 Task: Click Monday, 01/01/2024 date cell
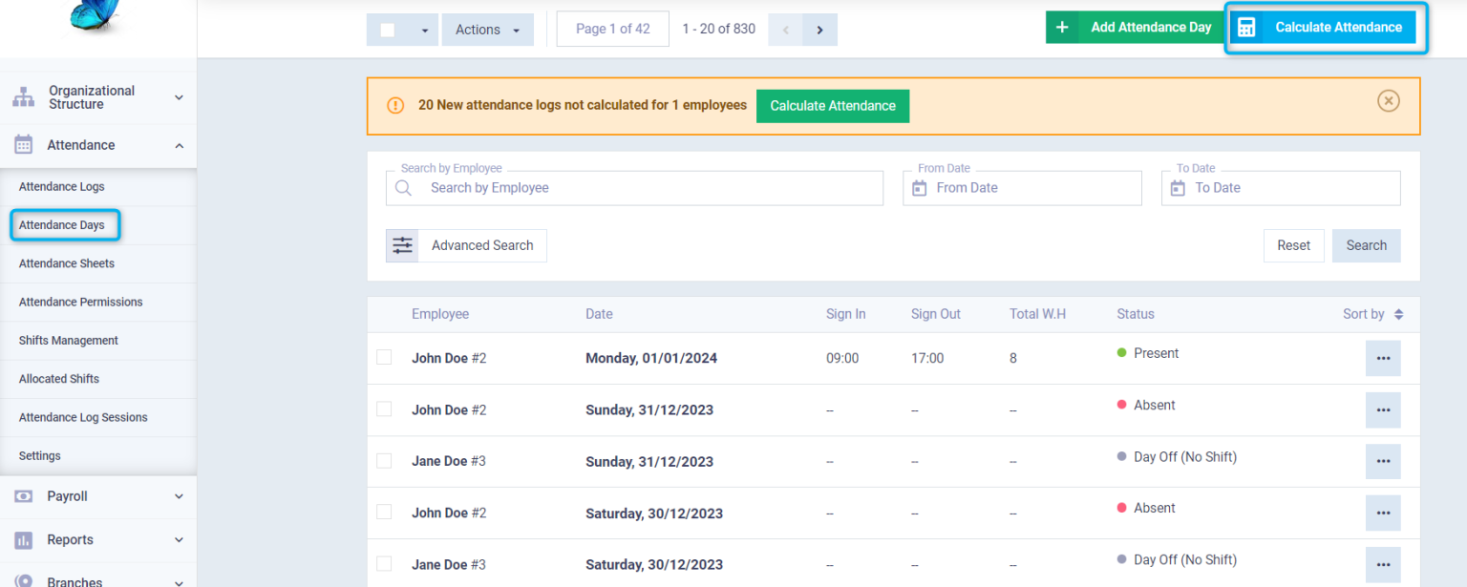pos(651,359)
